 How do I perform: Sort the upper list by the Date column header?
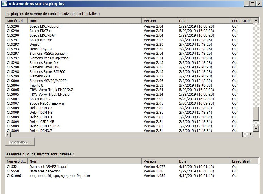203,21
